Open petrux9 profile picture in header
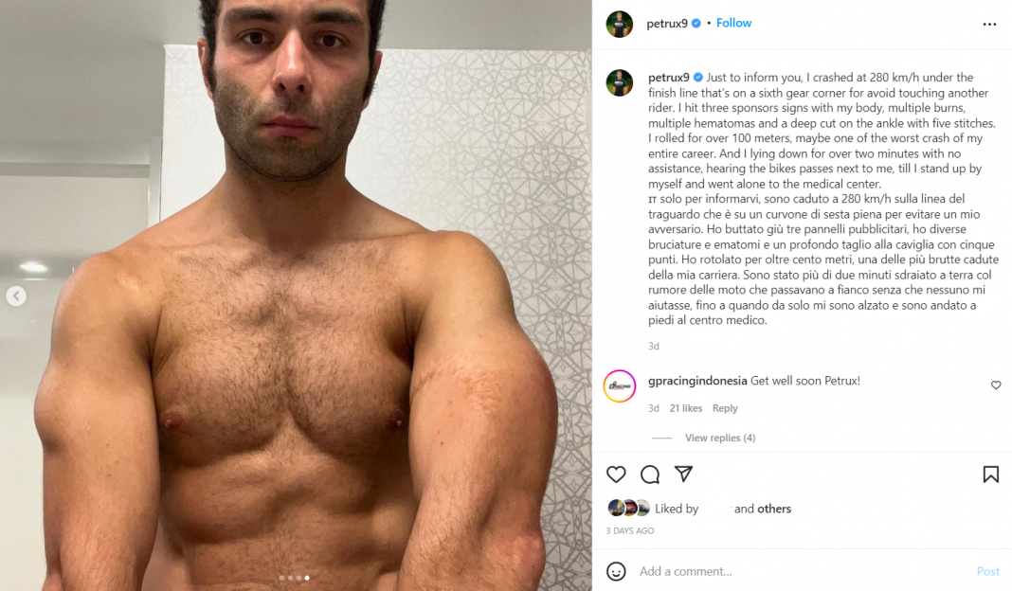The height and width of the screenshot is (591, 1012). point(620,24)
